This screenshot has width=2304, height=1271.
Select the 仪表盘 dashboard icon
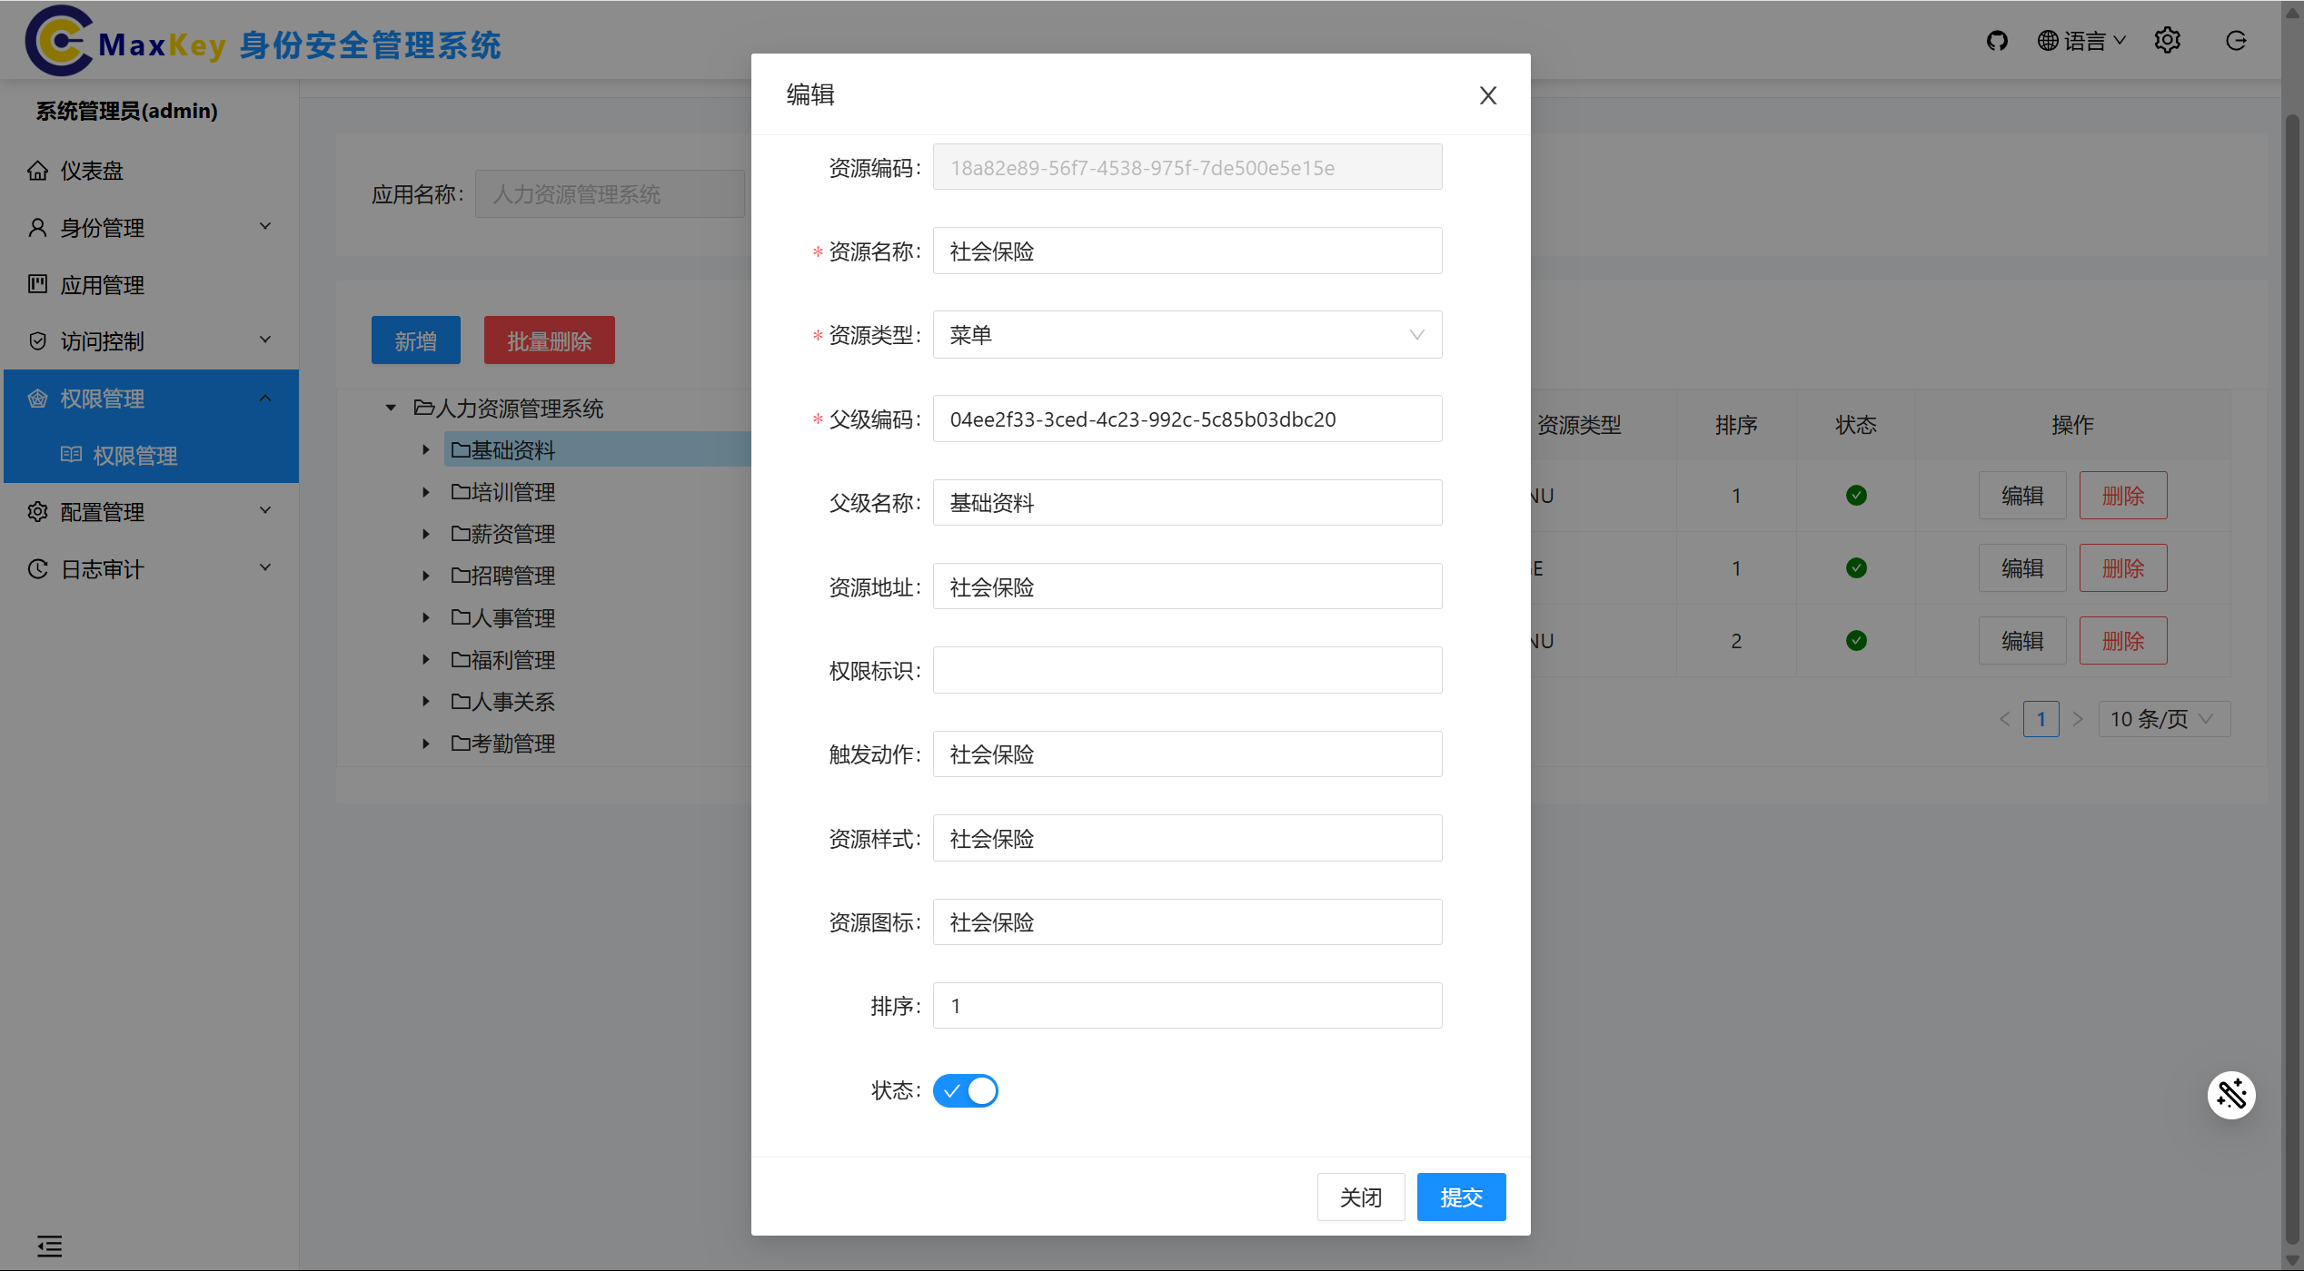[37, 171]
